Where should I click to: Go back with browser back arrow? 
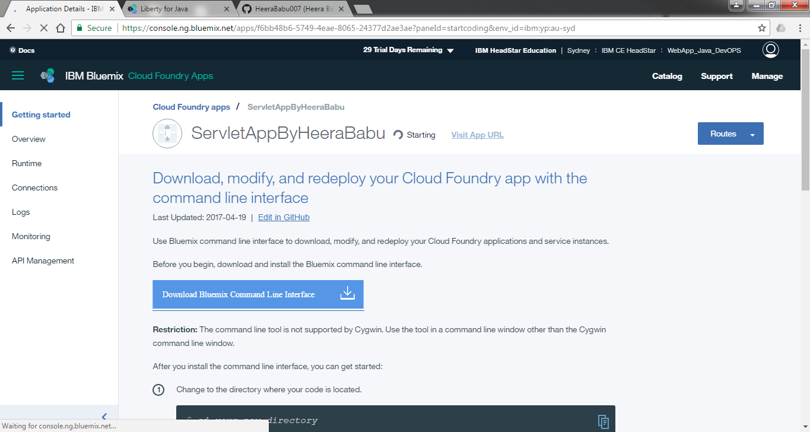[11, 28]
